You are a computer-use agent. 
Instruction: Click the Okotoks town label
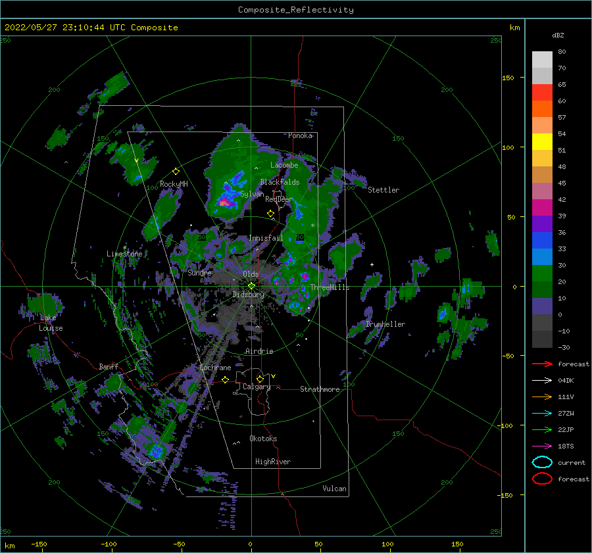[263, 439]
